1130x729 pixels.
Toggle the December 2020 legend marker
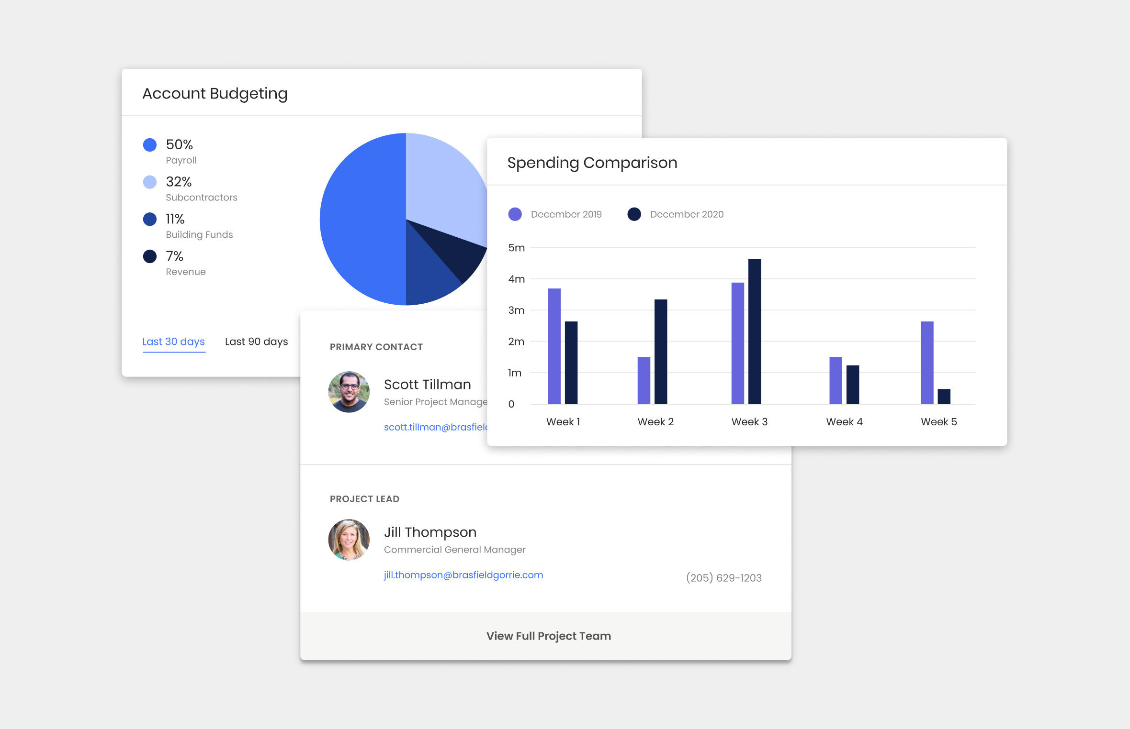634,214
